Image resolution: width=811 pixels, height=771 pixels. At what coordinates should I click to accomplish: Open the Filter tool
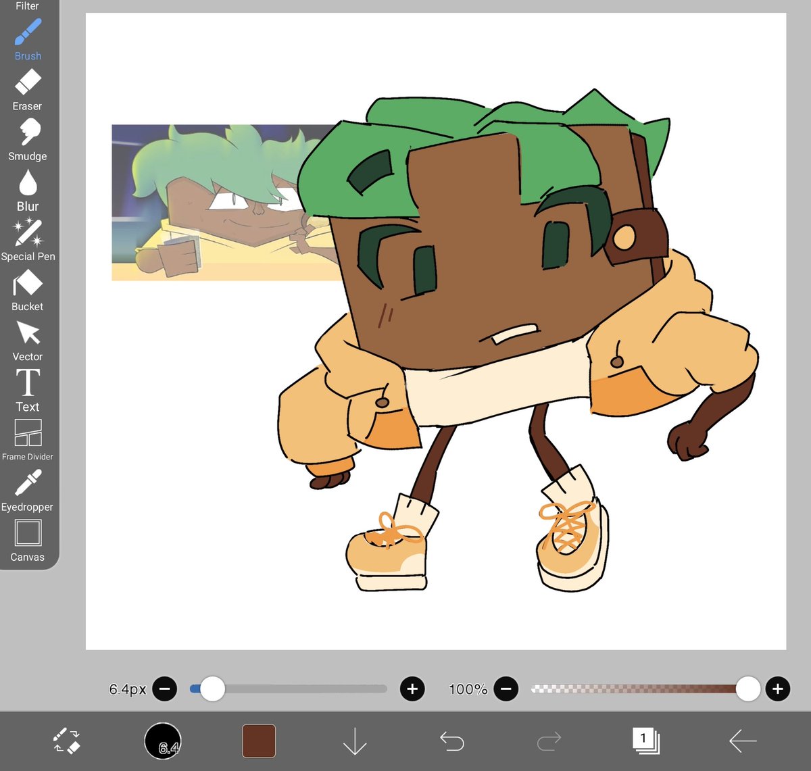[x=28, y=6]
